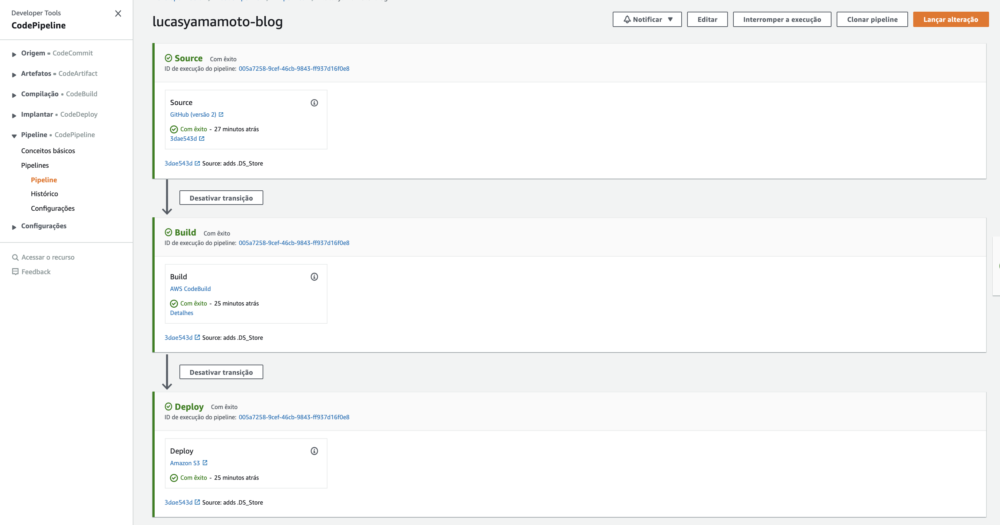
Task: Open 3dae543d commit link below Deploy stage
Action: (179, 502)
